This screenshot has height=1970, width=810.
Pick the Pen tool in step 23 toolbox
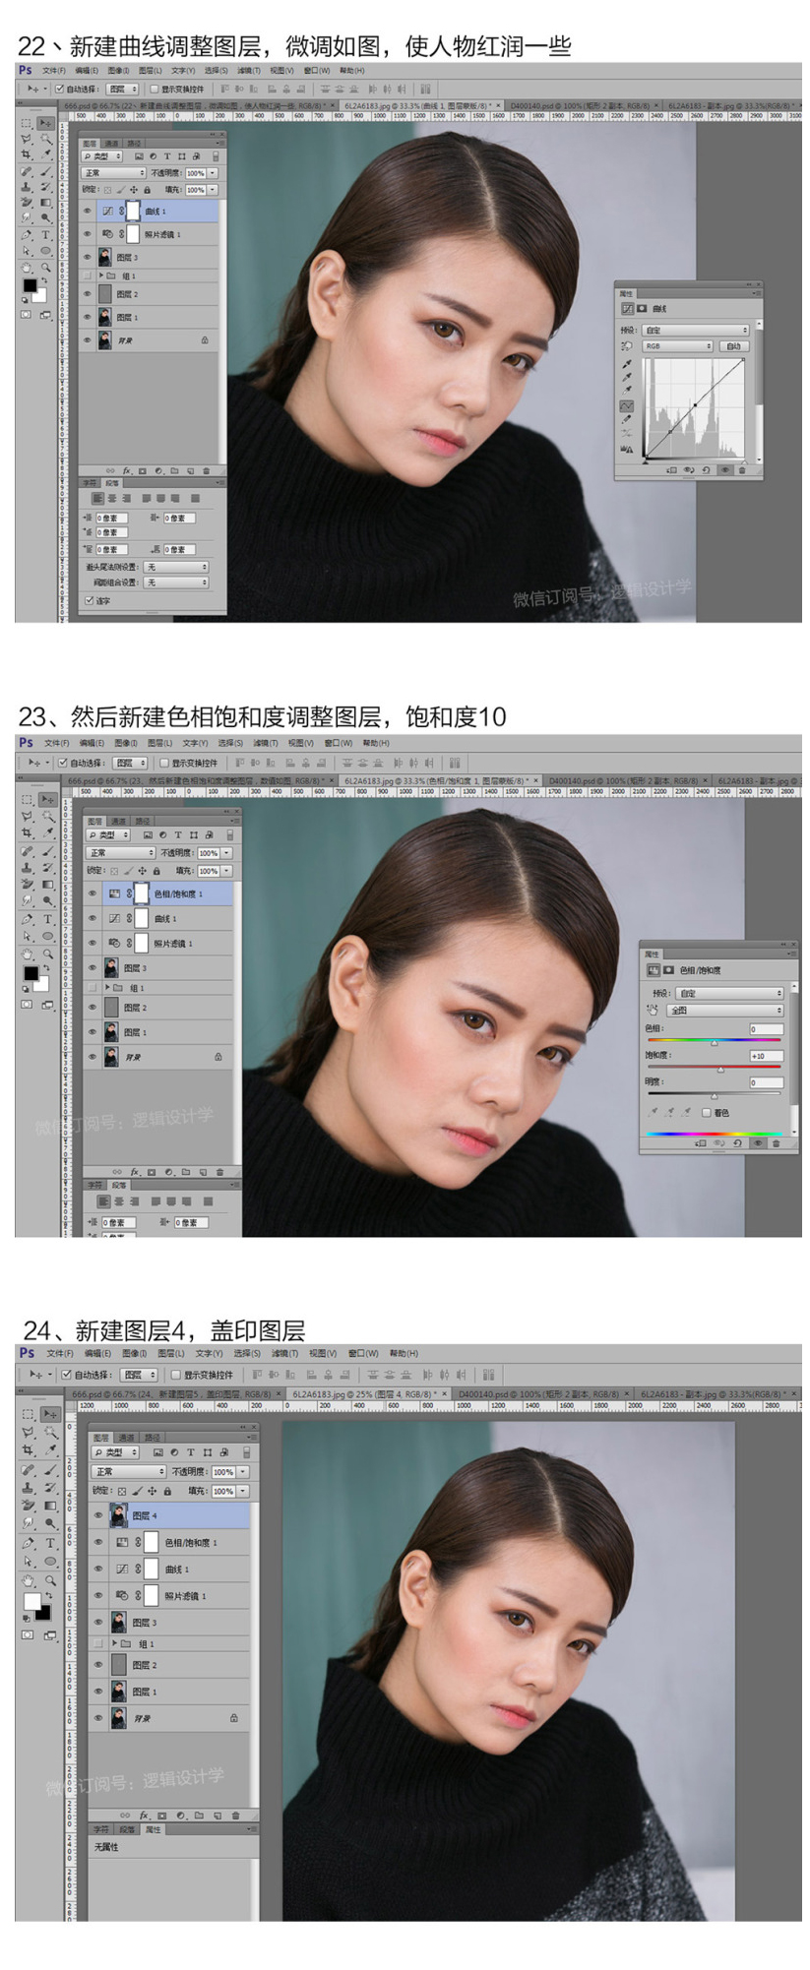[x=28, y=919]
